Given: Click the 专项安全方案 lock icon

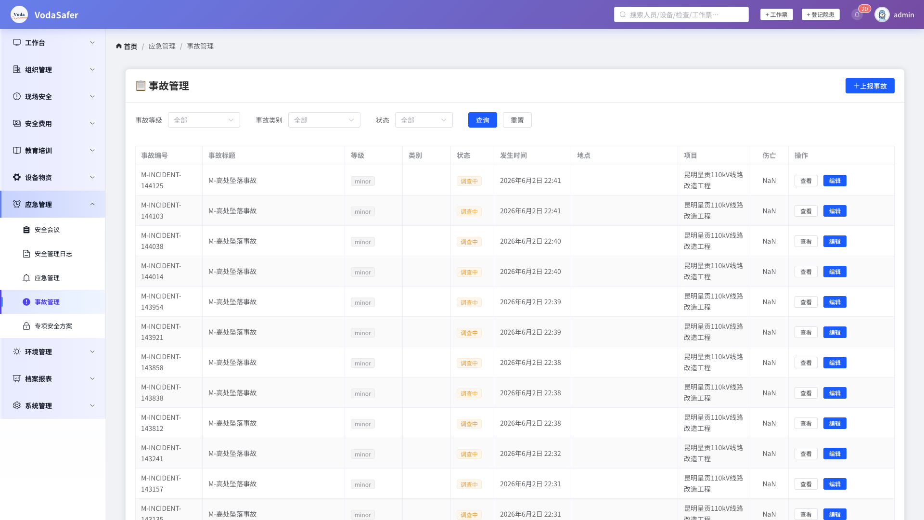Looking at the screenshot, I should click(x=26, y=326).
